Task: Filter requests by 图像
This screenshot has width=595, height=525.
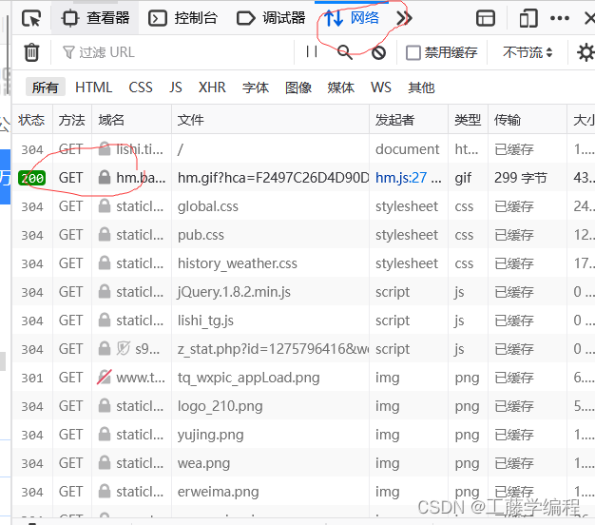Action: tap(298, 87)
